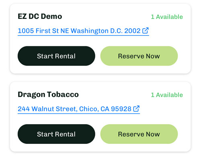Image resolution: width=201 pixels, height=166 pixels.
Task: Reserve Now at Dragon Tobacco
Action: click(x=139, y=134)
